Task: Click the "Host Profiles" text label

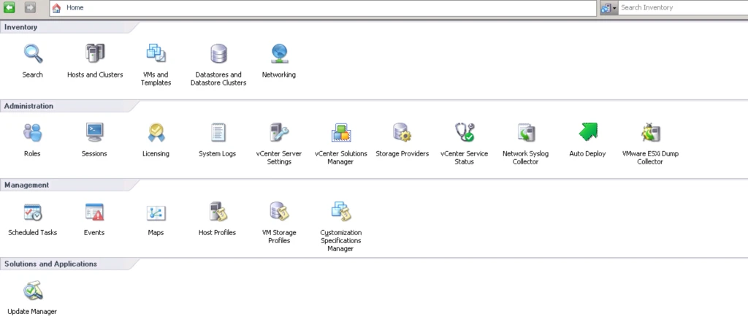Action: (218, 233)
